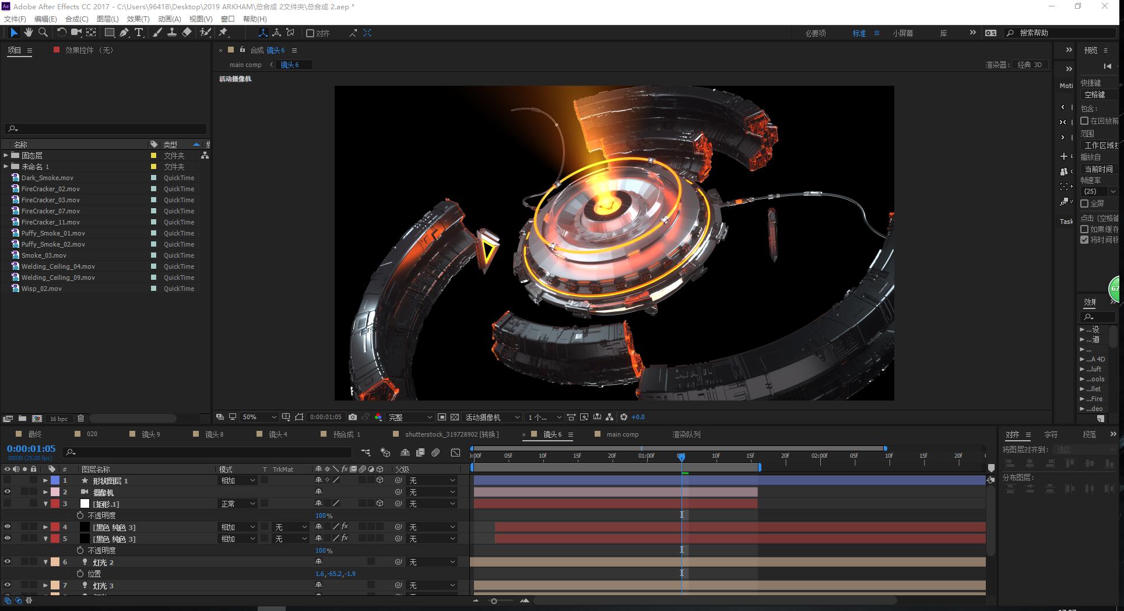Open the 50% magnification dropdown
The width and height of the screenshot is (1124, 611).
pos(259,417)
